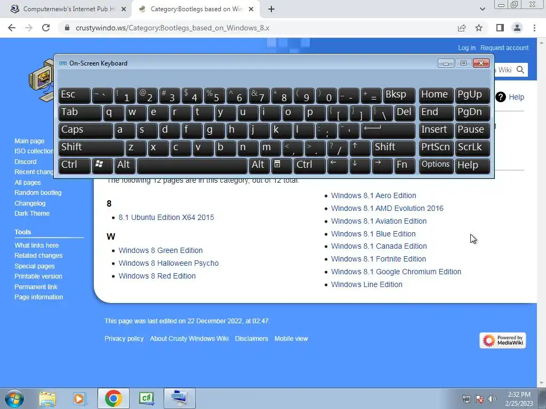The image size is (546, 409).
Task: Toggle the left Ctrl key
Action: pyautogui.click(x=75, y=165)
